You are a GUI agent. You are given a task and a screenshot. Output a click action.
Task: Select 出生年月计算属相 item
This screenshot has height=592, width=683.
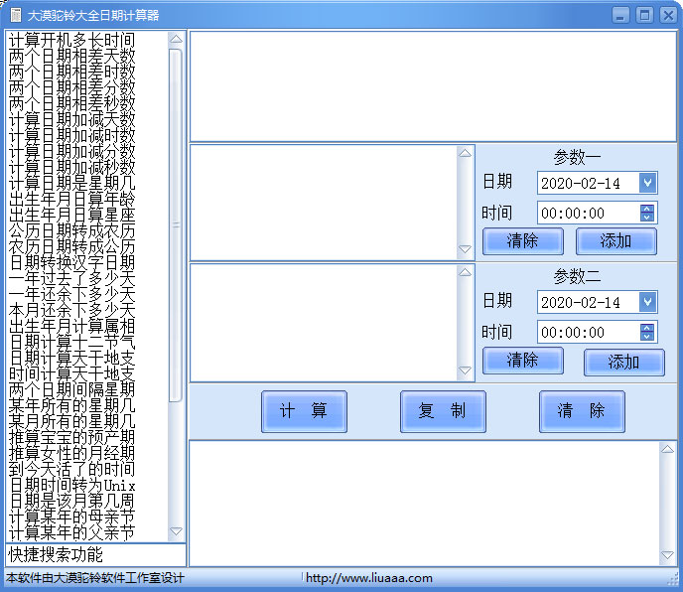[71, 327]
